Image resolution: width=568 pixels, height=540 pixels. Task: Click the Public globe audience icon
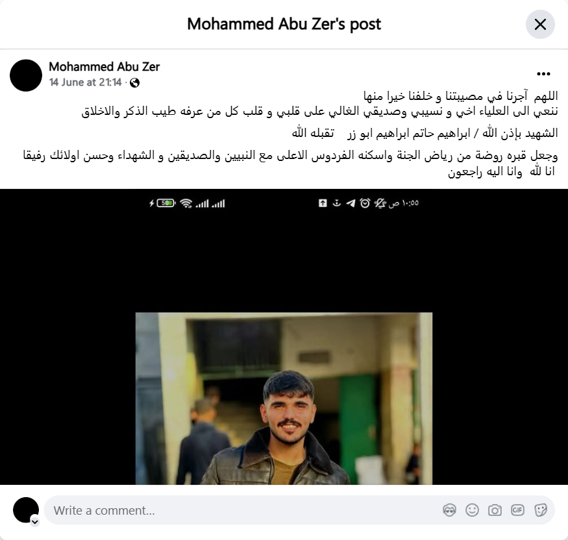(x=135, y=83)
